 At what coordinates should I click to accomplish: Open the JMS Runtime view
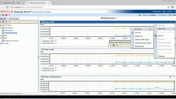coord(9,30)
